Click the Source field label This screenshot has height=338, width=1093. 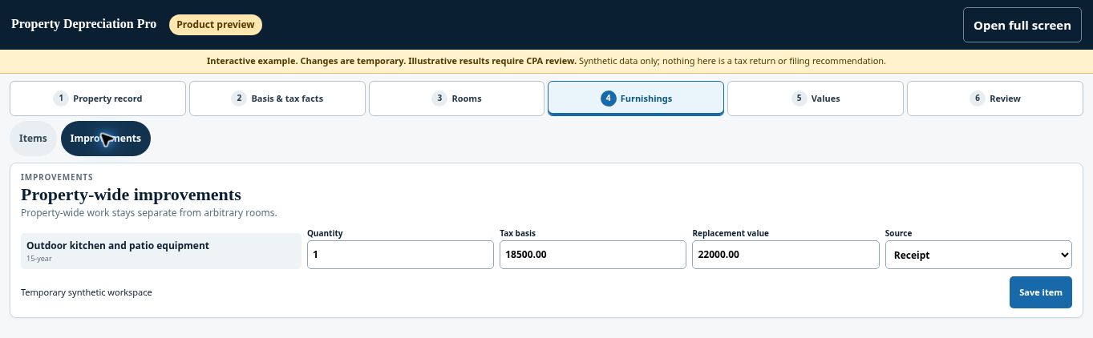pyautogui.click(x=898, y=233)
